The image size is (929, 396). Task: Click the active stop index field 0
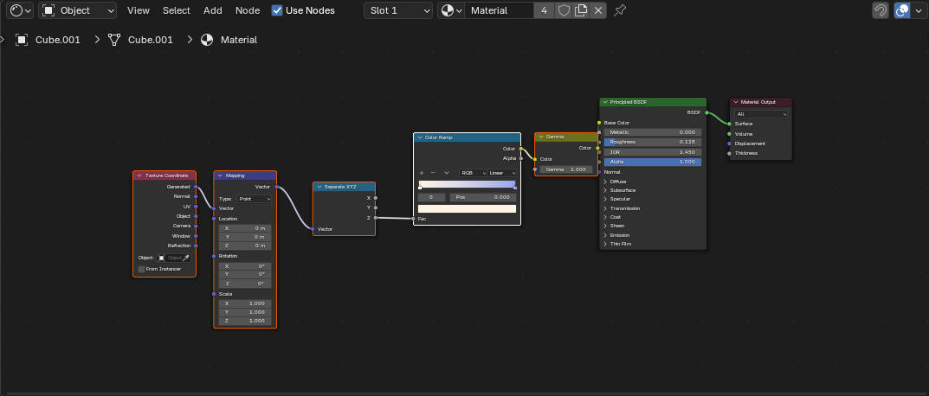coord(431,197)
